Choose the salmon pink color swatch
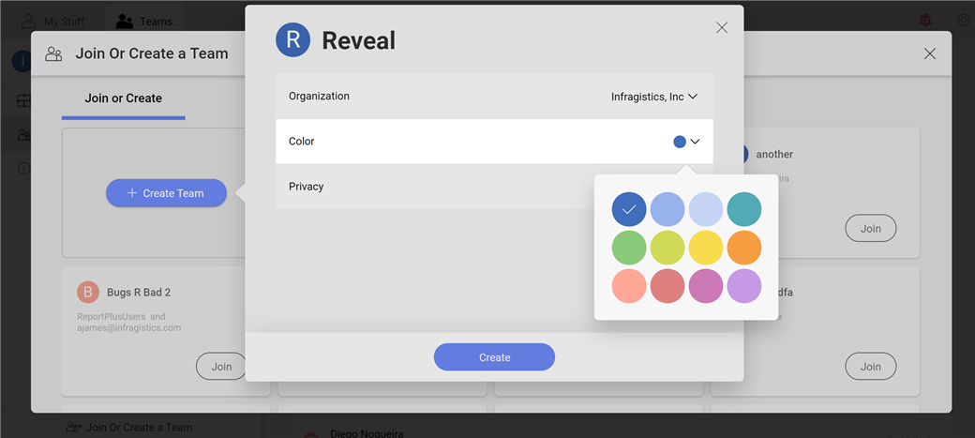 click(629, 286)
